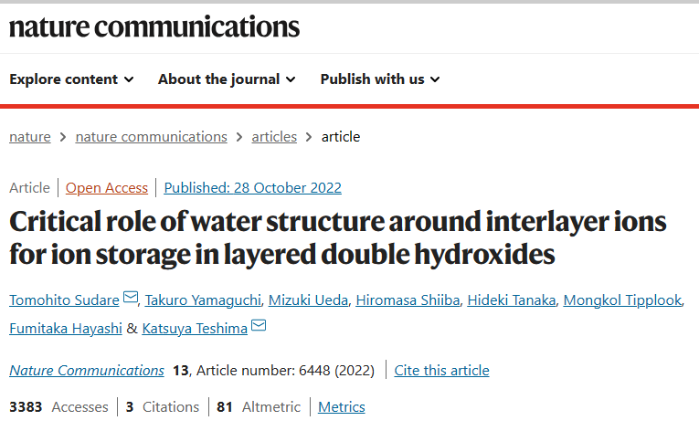
Task: Expand the About the journal menu
Action: [x=227, y=79]
